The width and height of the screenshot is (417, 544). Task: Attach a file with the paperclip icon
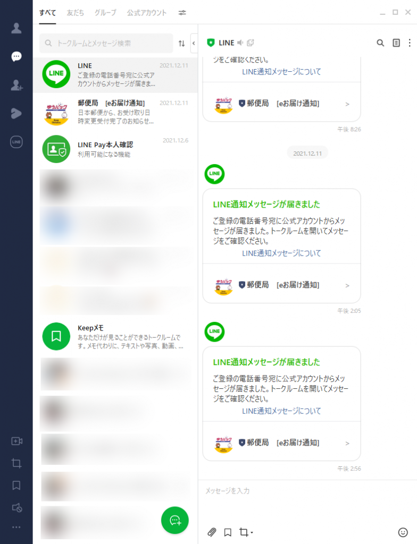(x=212, y=532)
